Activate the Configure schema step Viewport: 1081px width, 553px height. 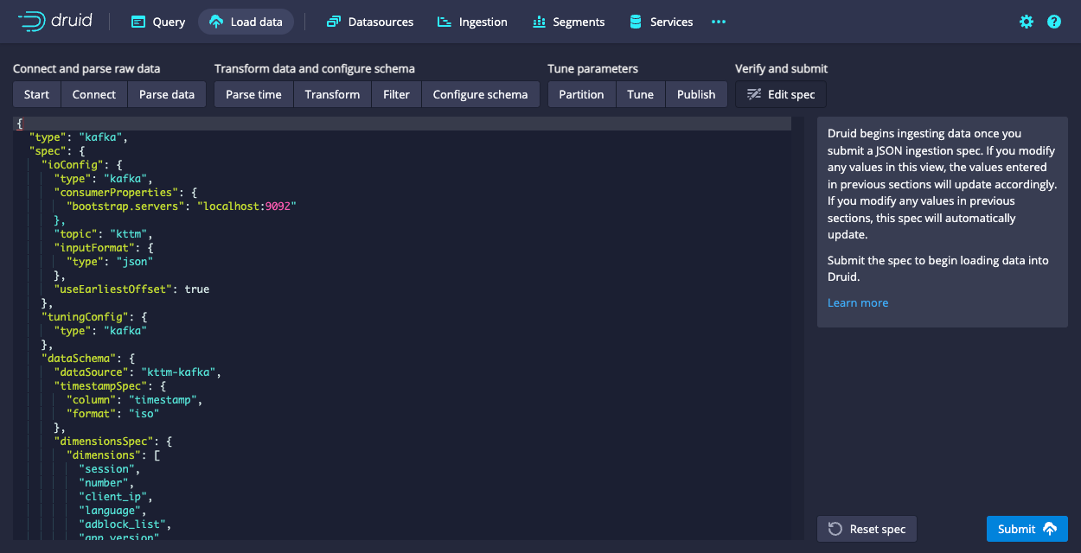coord(480,94)
